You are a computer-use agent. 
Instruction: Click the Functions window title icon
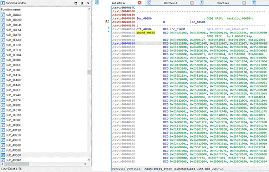click(x=3, y=3)
